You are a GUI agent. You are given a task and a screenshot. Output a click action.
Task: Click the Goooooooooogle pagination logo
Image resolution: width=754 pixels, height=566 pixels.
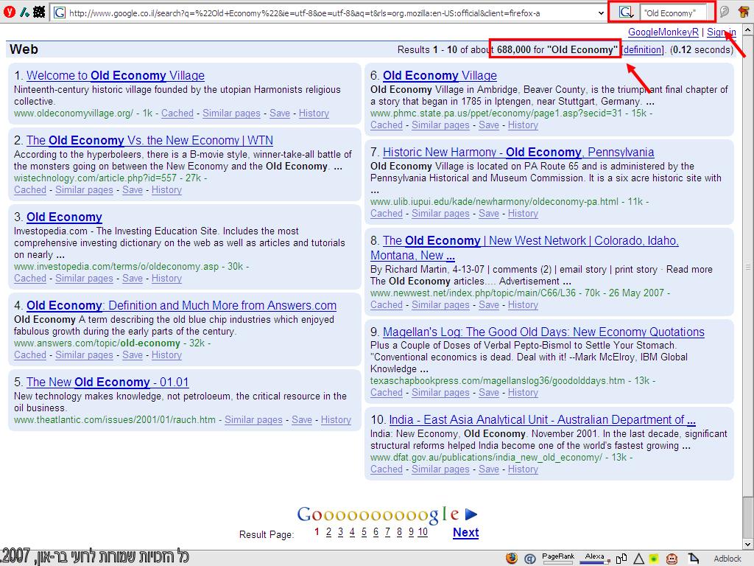pos(378,514)
